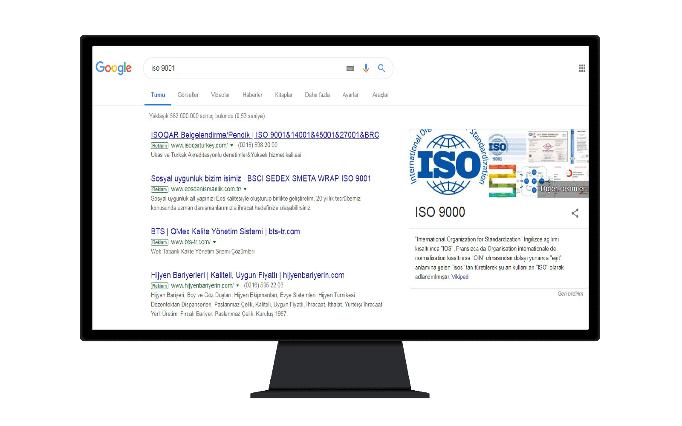
Task: Share the ISO 9000 knowledge panel
Action: (575, 213)
